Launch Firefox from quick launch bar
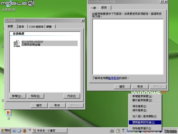Viewport: 178px width, 134px height. [24, 131]
